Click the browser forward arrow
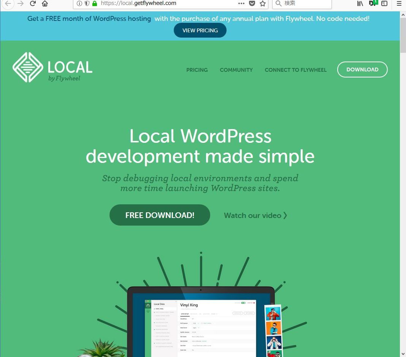The height and width of the screenshot is (357, 406). [21, 3]
